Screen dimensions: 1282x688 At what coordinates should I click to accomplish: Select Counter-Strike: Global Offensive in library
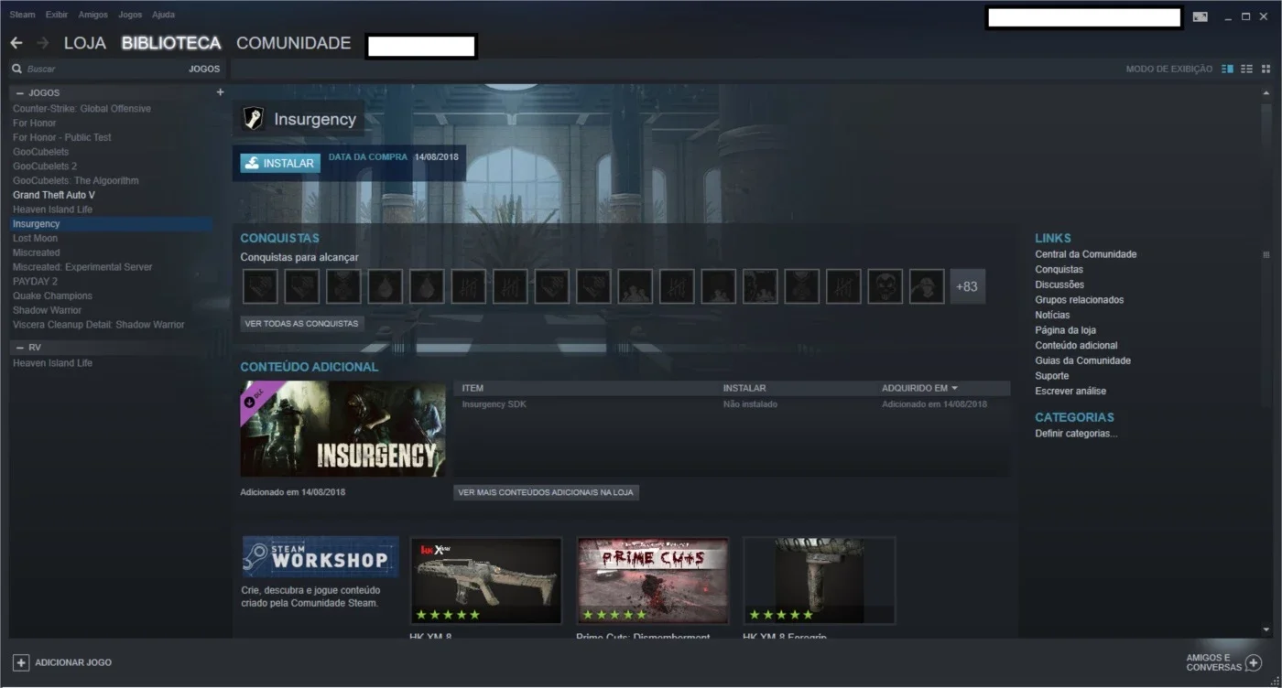tap(81, 109)
